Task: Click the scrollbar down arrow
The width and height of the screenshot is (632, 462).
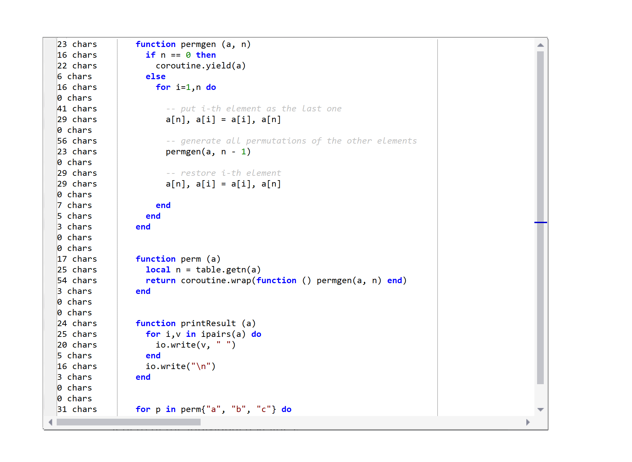Action: pyautogui.click(x=540, y=410)
